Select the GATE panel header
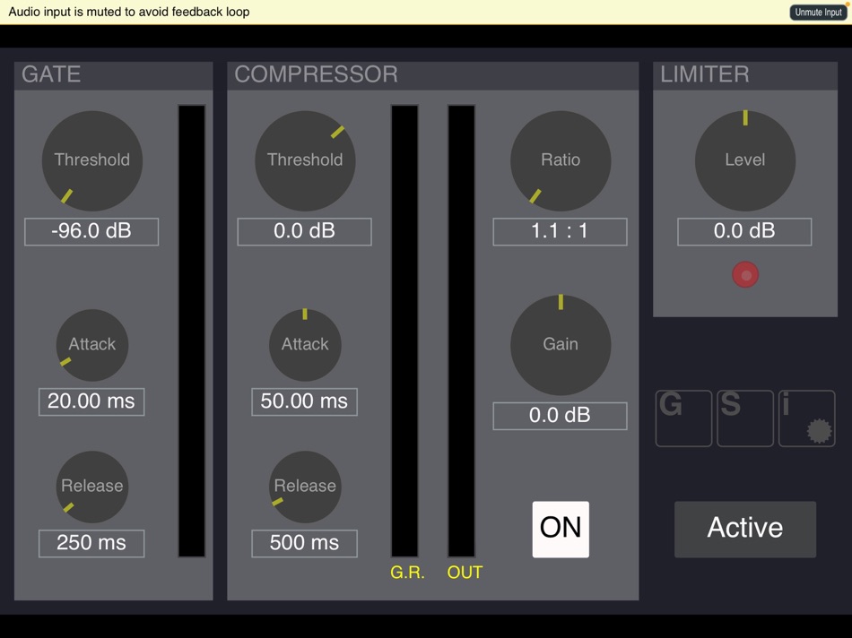The height and width of the screenshot is (638, 852). [x=49, y=75]
